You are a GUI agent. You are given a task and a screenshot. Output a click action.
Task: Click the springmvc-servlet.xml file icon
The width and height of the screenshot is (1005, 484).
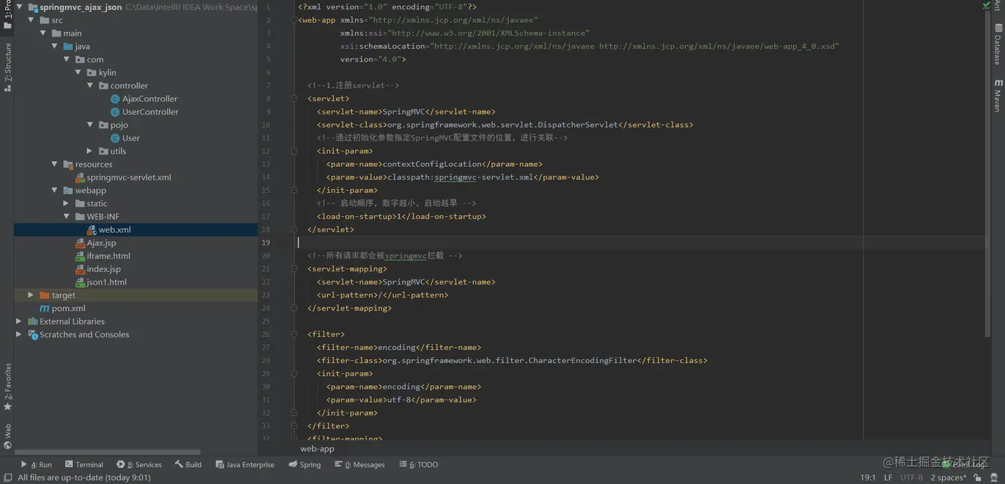click(x=80, y=178)
